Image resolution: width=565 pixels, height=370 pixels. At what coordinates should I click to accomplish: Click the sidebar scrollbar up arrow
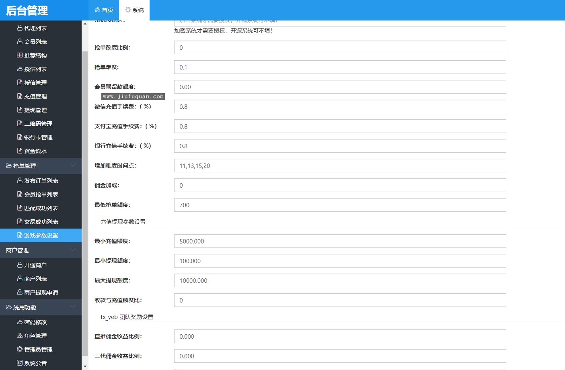(x=85, y=24)
